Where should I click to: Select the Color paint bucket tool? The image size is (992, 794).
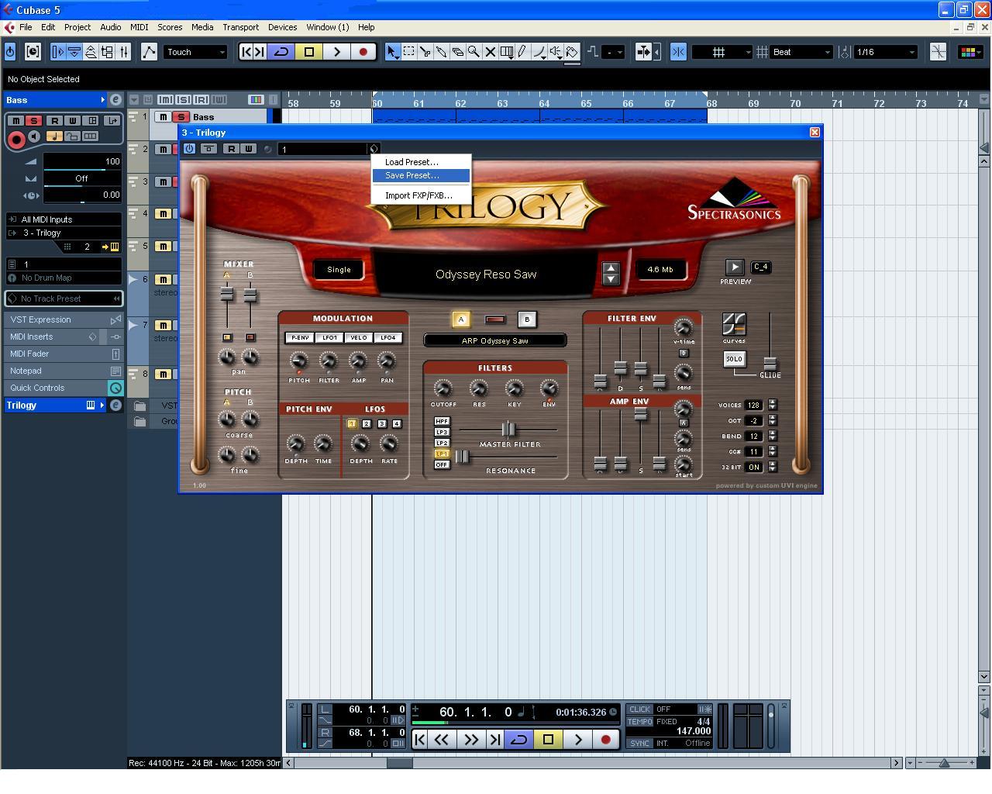coord(572,52)
